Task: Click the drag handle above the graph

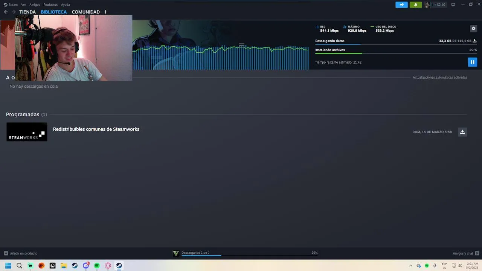Action: click(x=241, y=45)
